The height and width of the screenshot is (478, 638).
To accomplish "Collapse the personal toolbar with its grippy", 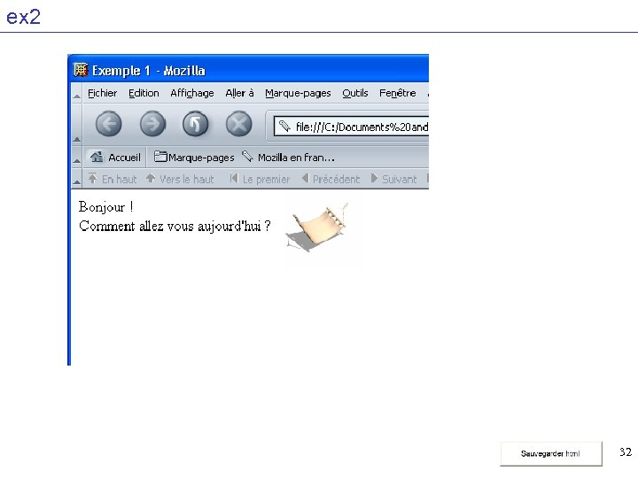I will coord(76,157).
